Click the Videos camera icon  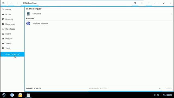[x=3, y=43]
